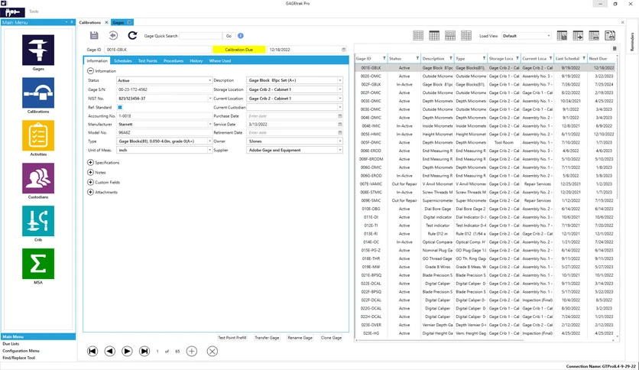Open the Calibrations module icon
Screen dimensions: 639x370
click(x=38, y=93)
